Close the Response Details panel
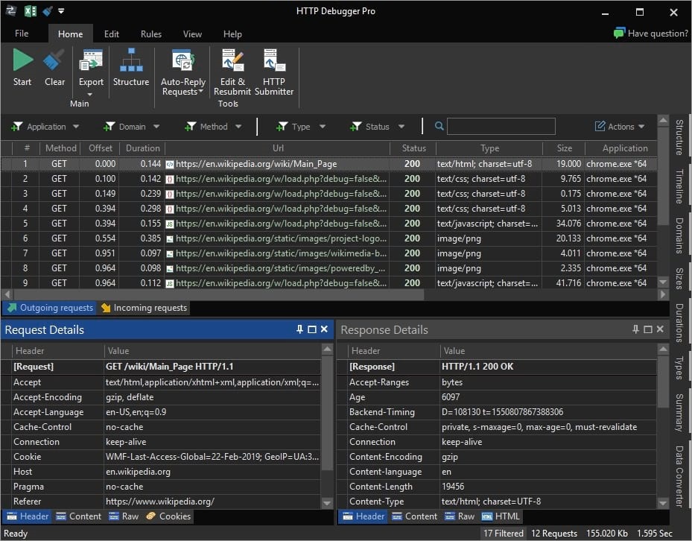Screen dimensions: 692x541 click(660, 329)
